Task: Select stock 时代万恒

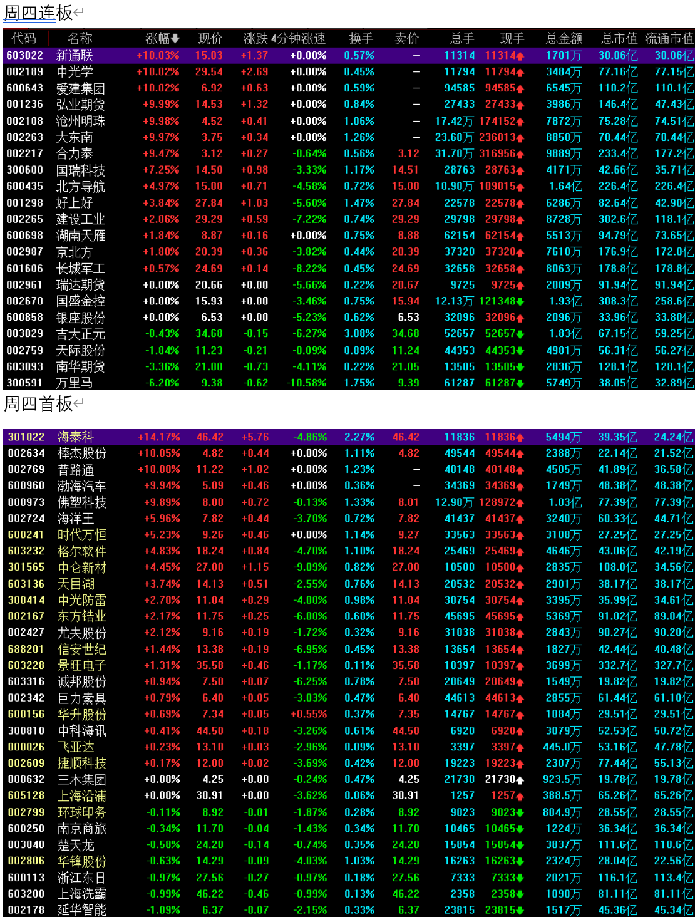Action: [81, 535]
